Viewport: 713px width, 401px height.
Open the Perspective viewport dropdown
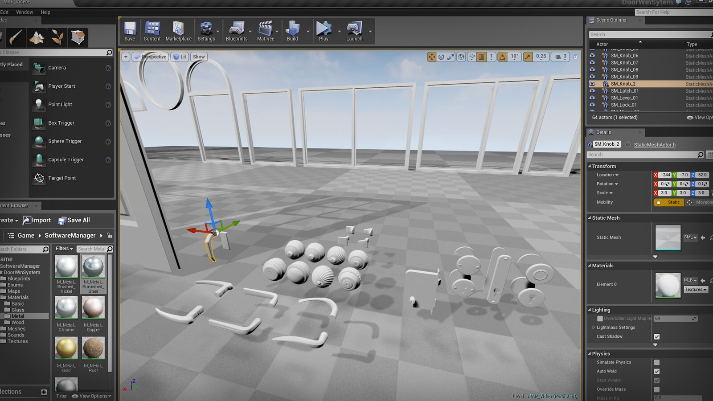[x=150, y=57]
